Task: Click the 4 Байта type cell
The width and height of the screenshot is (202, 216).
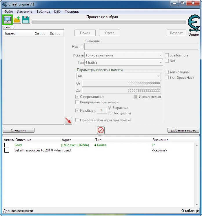Action: [100, 145]
